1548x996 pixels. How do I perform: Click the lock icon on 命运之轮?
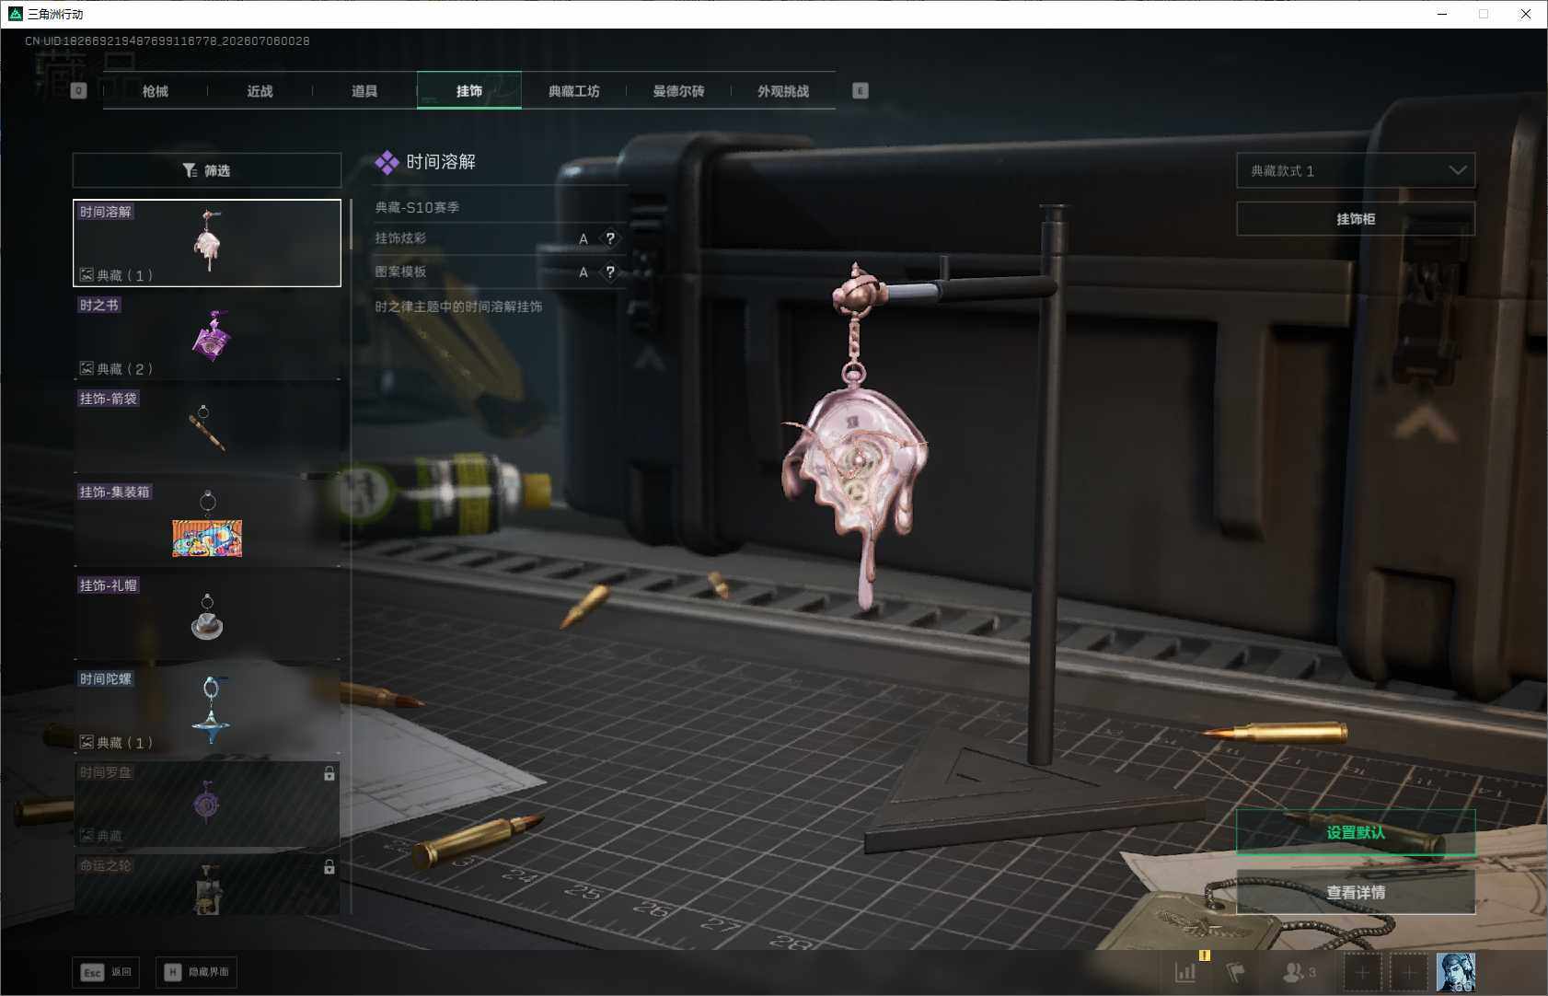point(329,867)
